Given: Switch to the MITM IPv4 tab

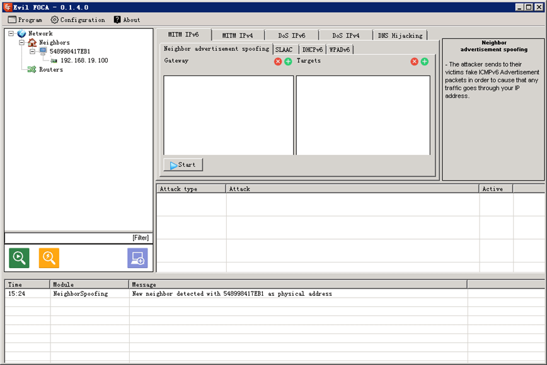Looking at the screenshot, I should 238,35.
